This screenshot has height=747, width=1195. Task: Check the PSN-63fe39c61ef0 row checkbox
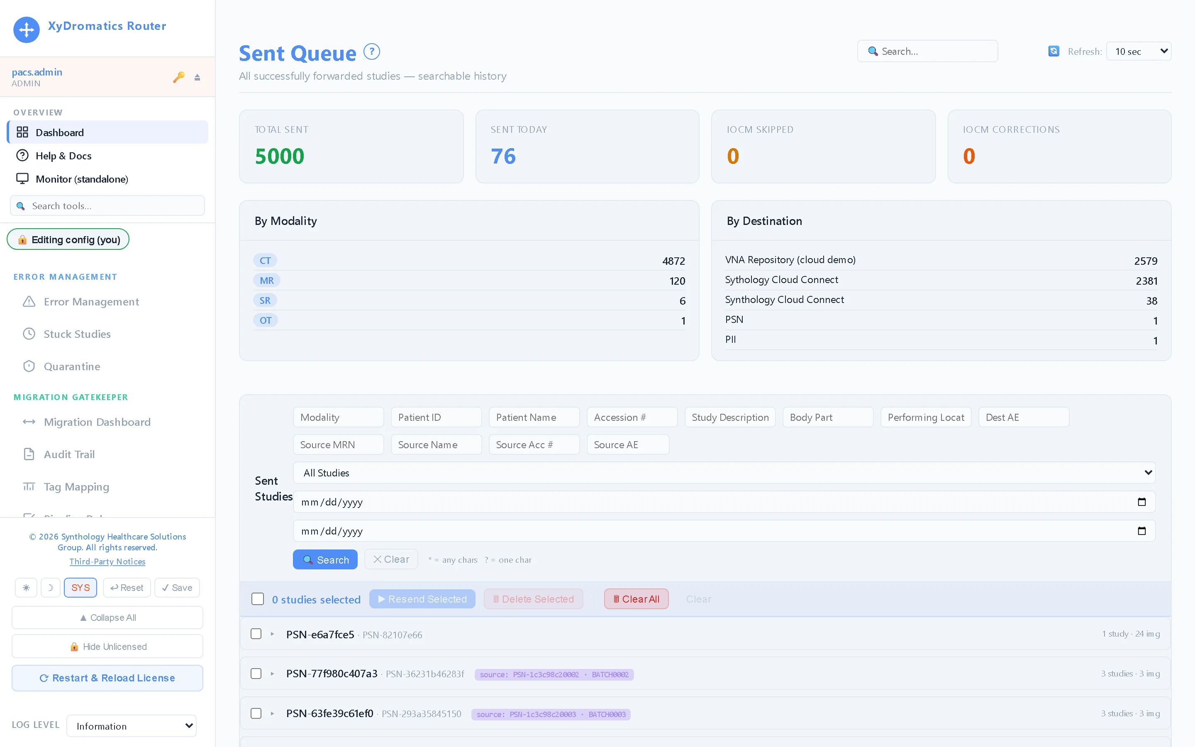click(256, 713)
